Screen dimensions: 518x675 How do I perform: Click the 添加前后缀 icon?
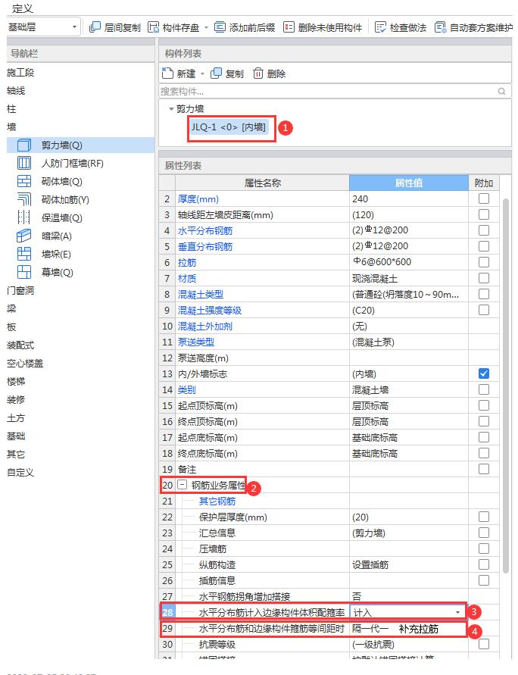point(220,27)
